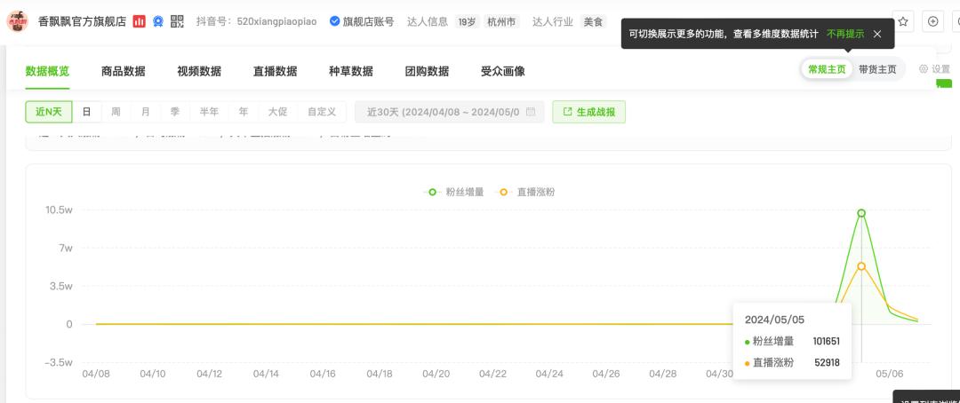Select the 日 period option
Image resolution: width=960 pixels, height=403 pixels.
[x=87, y=112]
